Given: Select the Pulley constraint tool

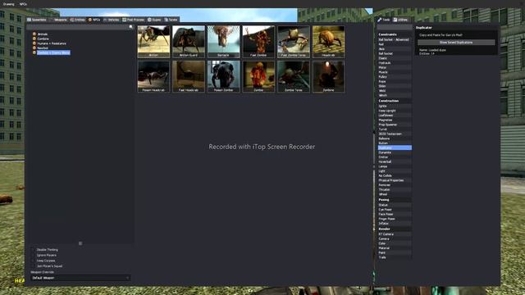Looking at the screenshot, I should (395, 77).
